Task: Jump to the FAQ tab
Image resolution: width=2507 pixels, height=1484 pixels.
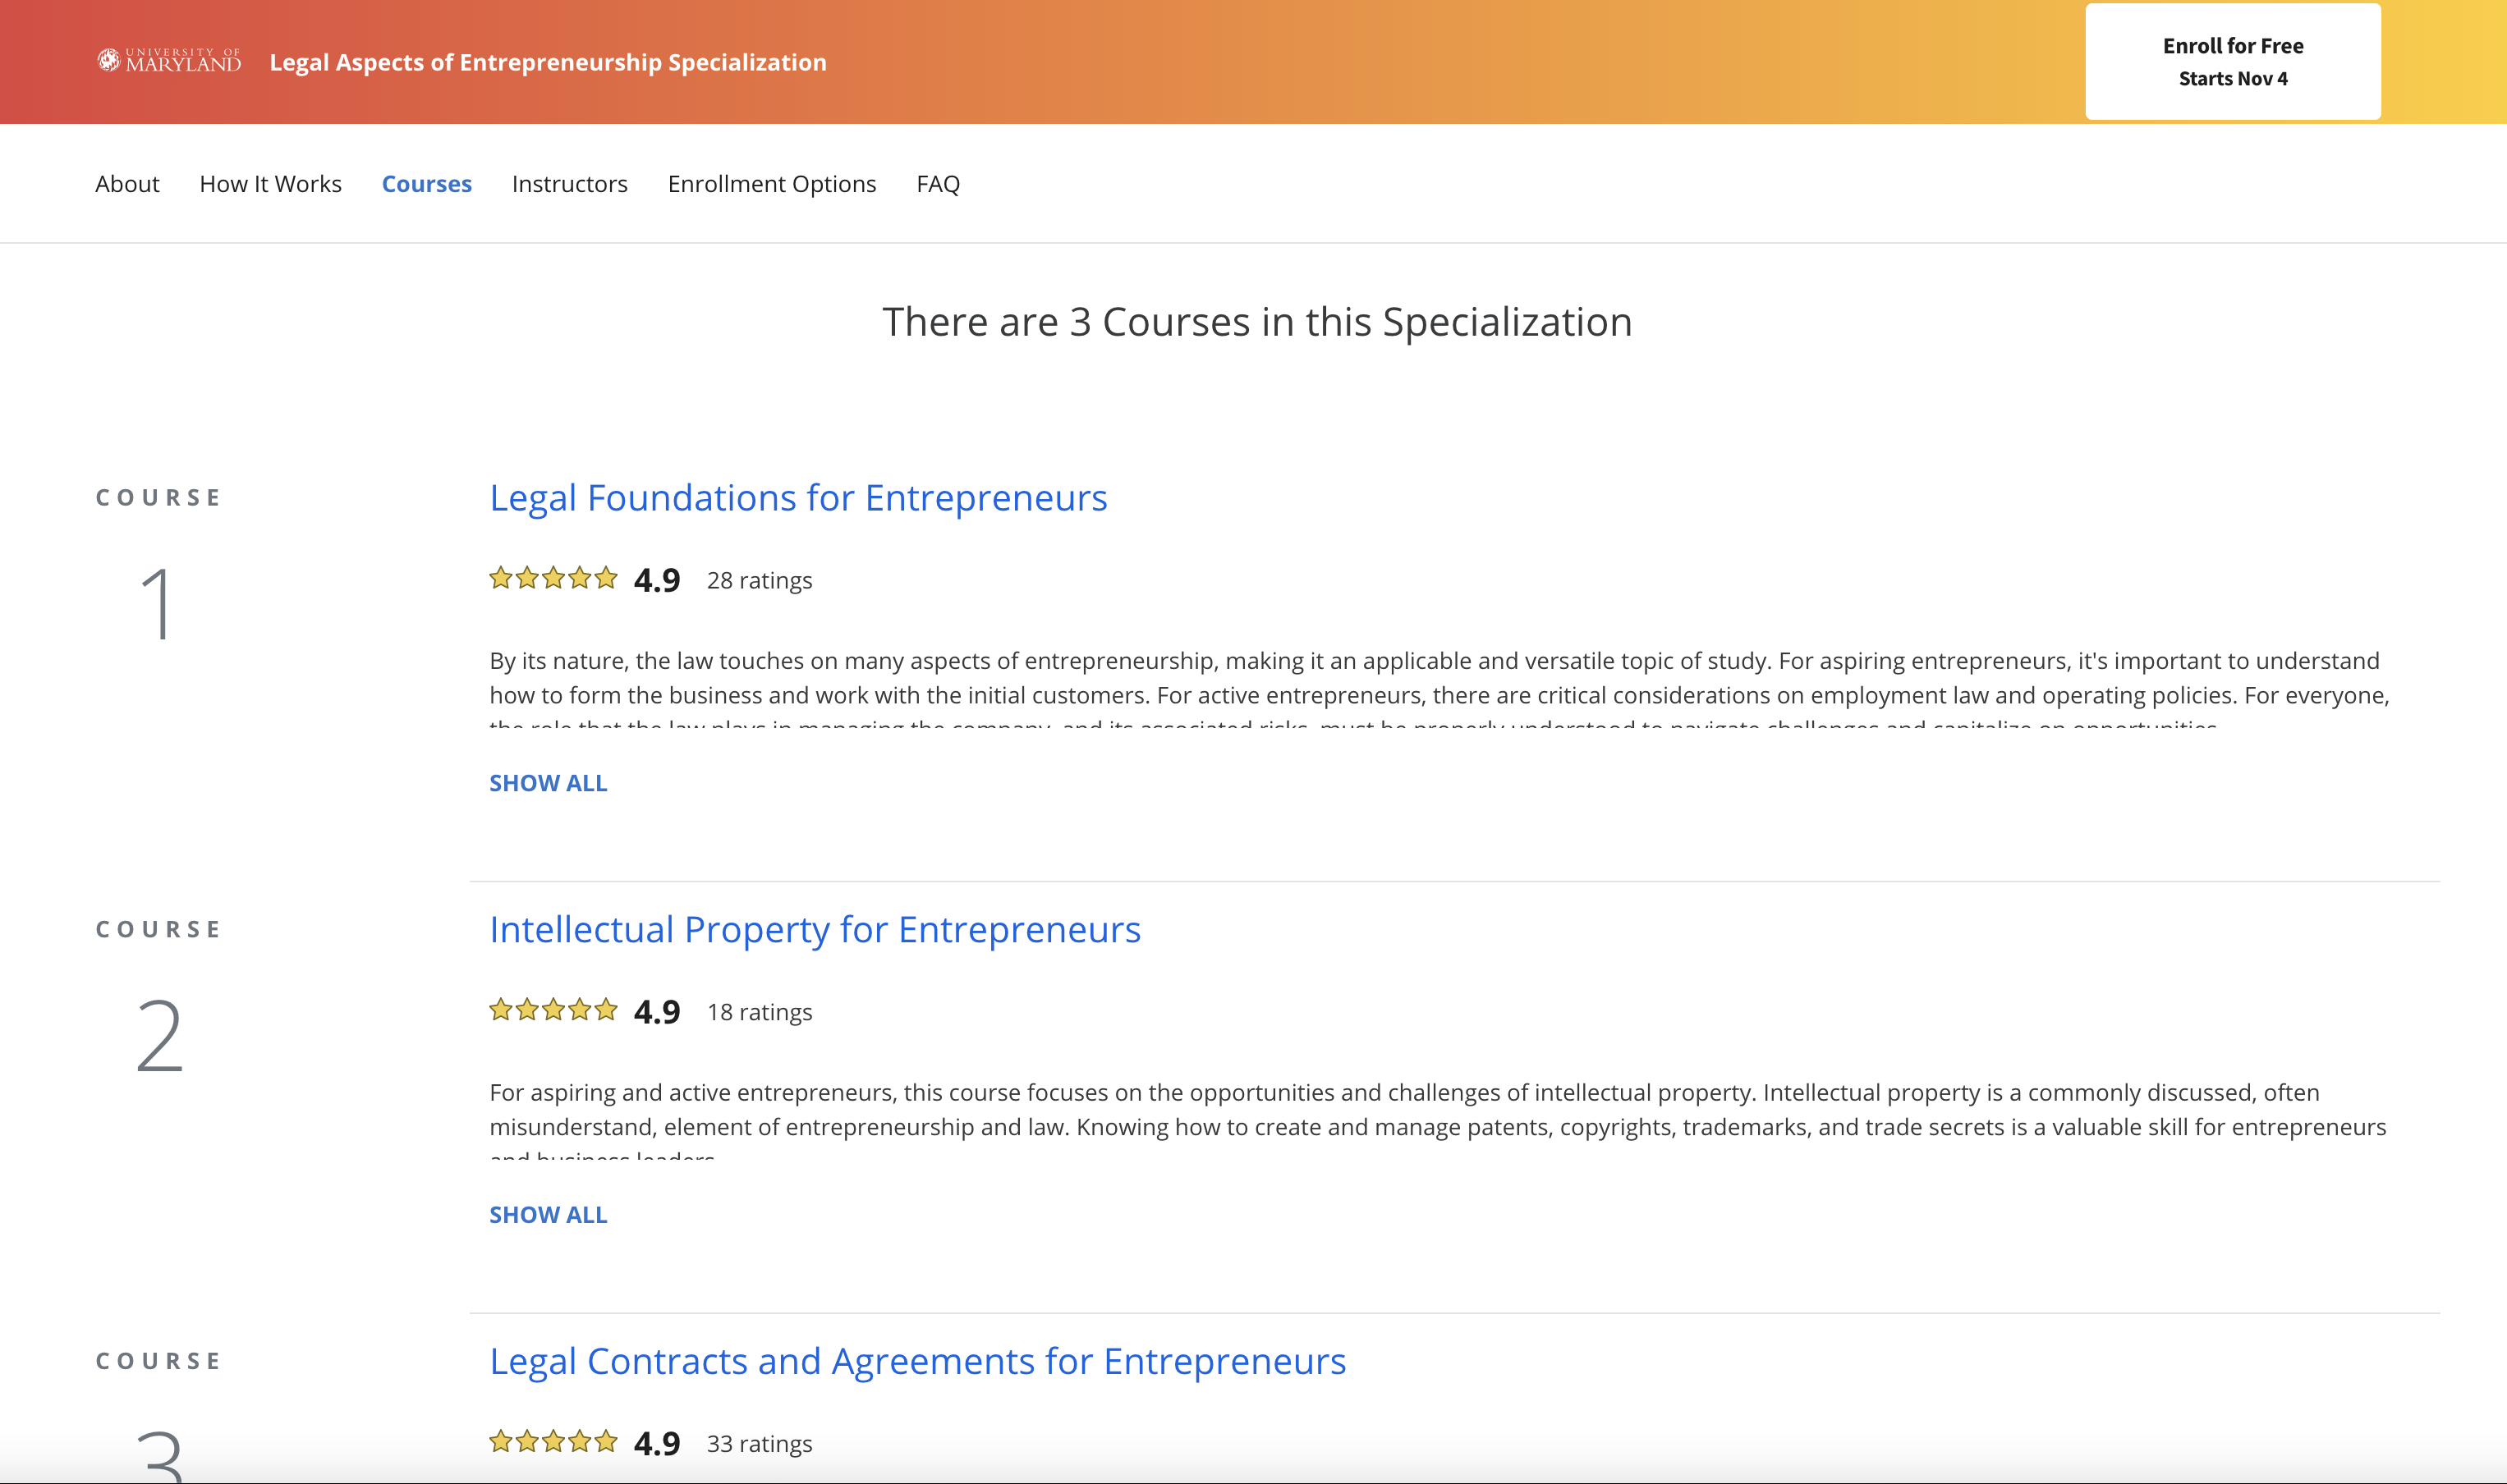Action: 938,184
